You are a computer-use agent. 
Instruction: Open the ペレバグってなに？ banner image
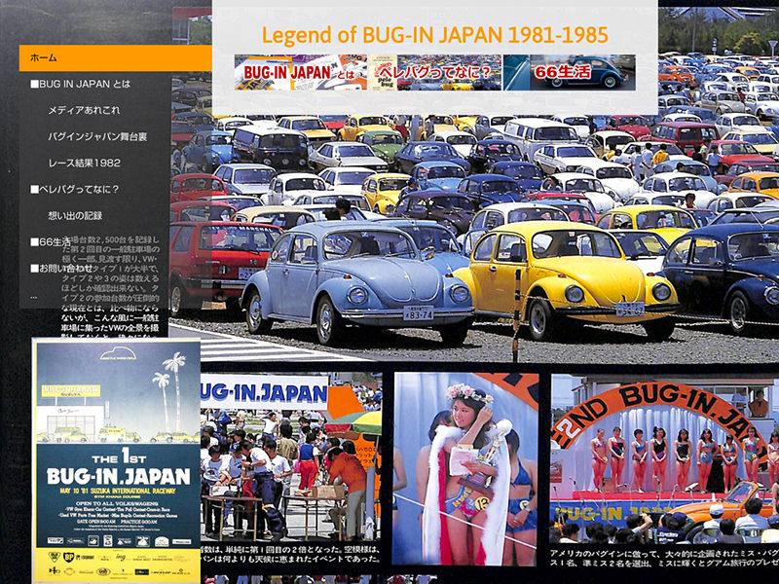434,72
